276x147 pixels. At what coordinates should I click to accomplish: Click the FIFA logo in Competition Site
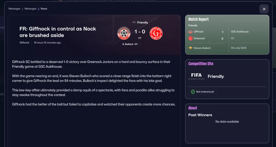(196, 76)
